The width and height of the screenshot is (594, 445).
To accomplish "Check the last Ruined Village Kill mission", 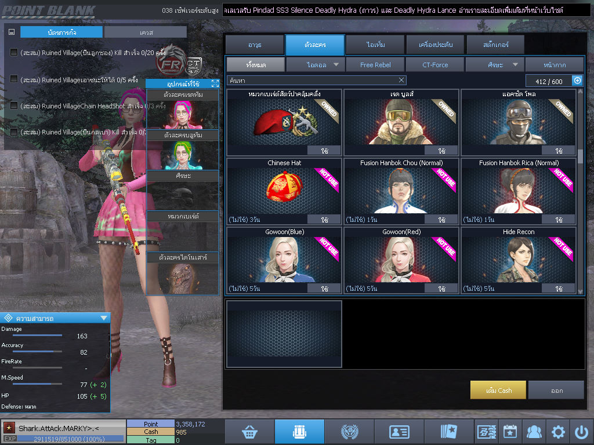I will point(14,132).
